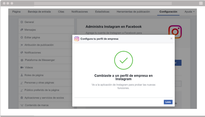Image resolution: width=205 pixels, height=117 pixels.
Task: Click the Messenger icon in the sidebar
Action: (x=22, y=60)
